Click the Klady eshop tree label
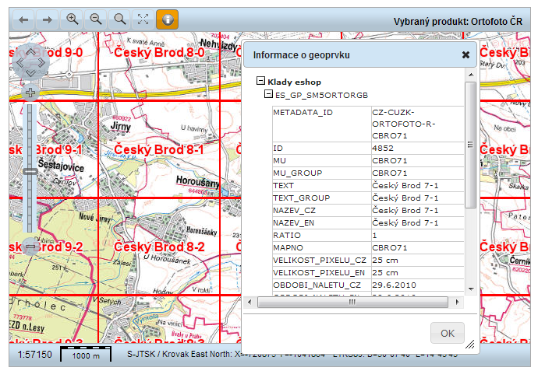Viewport: 538px width, 378px height. tap(294, 82)
